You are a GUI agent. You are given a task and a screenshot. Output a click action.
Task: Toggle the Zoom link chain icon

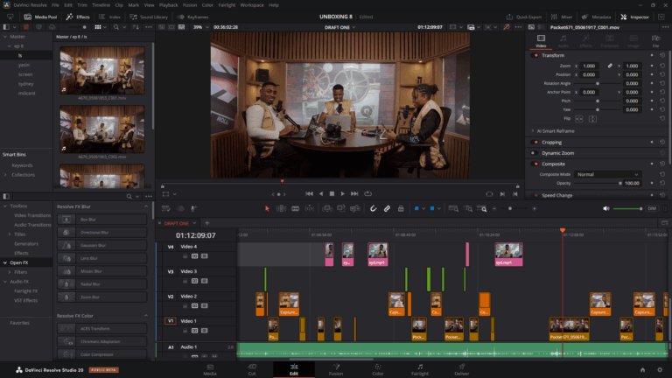coord(610,66)
